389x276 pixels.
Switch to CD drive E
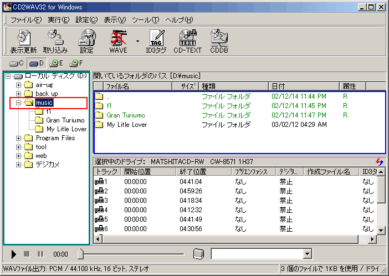point(56,64)
